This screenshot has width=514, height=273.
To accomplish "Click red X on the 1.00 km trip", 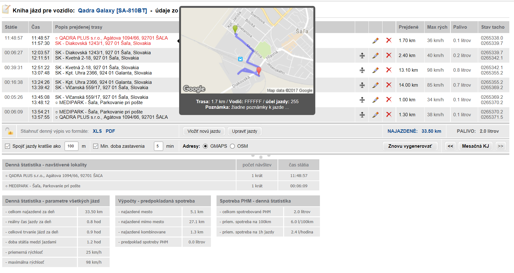I will point(389,100).
